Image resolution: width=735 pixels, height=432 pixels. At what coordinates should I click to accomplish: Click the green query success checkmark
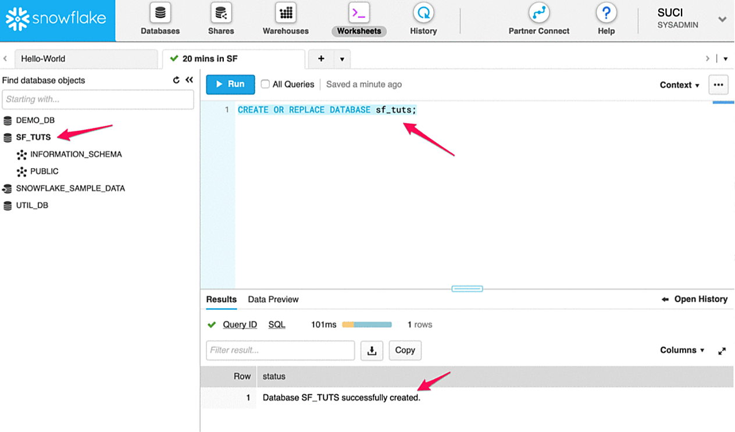point(212,324)
